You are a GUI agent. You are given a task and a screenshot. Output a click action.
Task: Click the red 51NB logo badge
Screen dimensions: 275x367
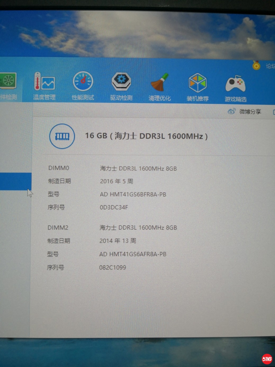[x=267, y=359]
